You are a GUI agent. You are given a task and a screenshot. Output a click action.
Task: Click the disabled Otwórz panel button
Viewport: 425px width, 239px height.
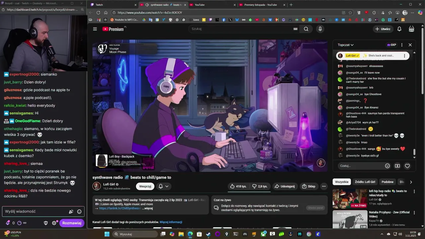pos(315,208)
